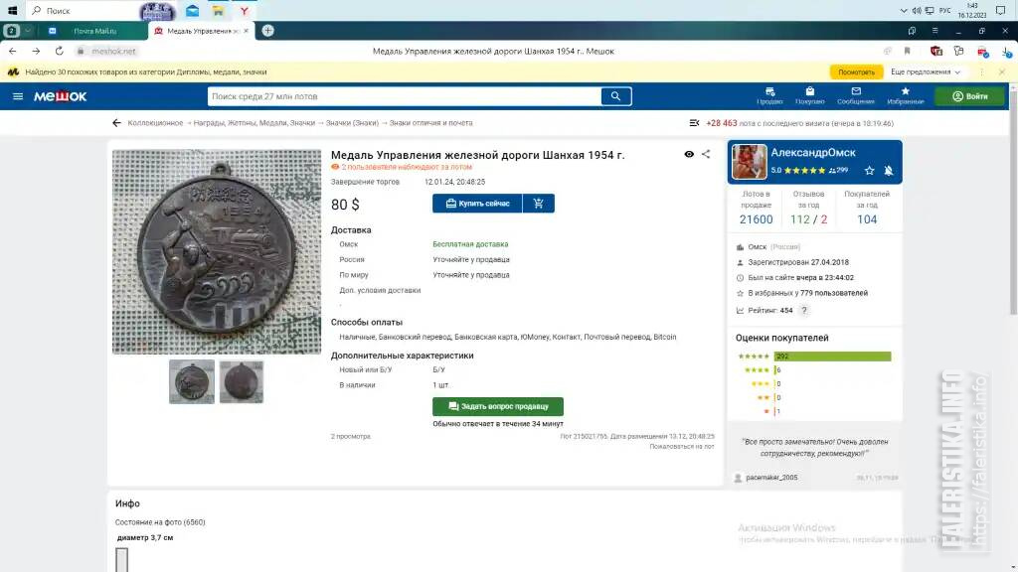Click the back arrow beside breadcrumbs
Image resolution: width=1018 pixels, height=572 pixels.
(x=117, y=123)
